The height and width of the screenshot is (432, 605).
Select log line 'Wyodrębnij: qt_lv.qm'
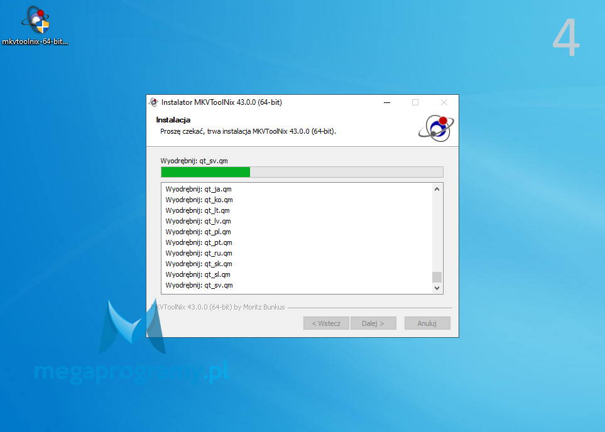point(198,222)
